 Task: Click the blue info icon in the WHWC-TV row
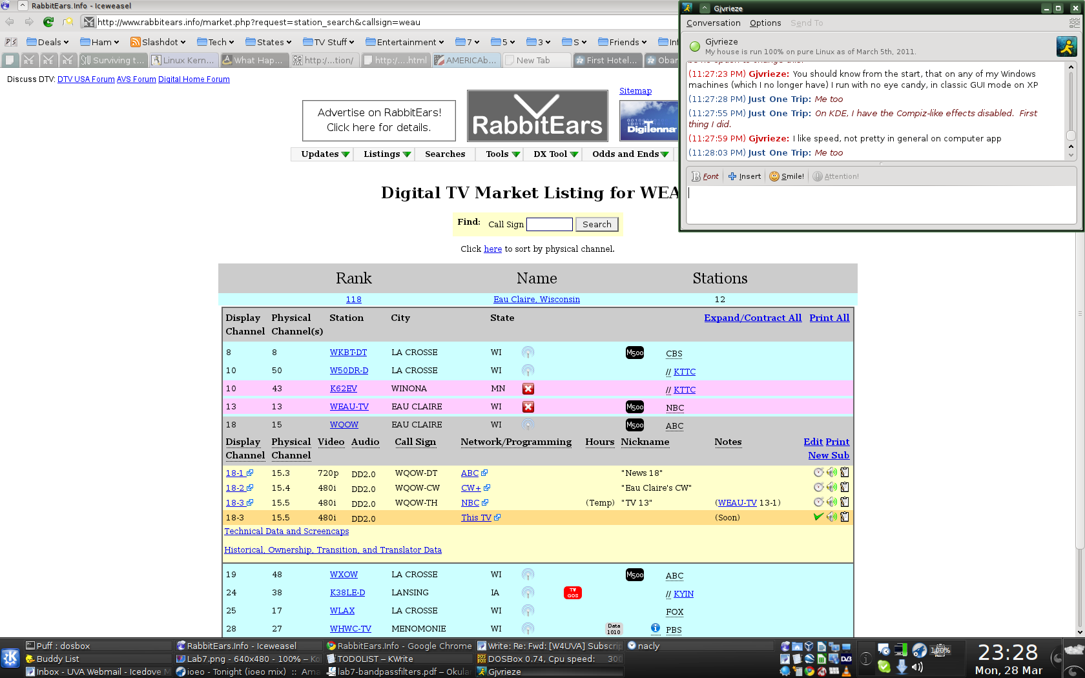tap(656, 628)
